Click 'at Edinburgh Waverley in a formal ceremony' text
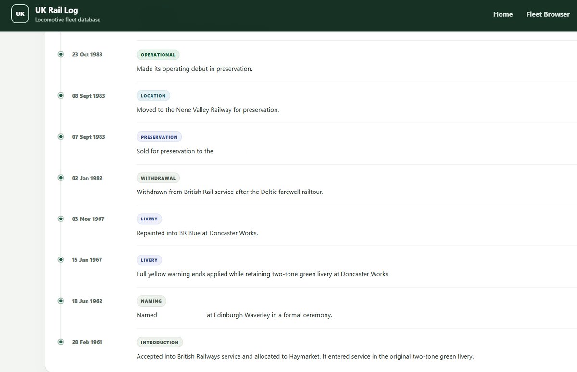 tap(269, 315)
